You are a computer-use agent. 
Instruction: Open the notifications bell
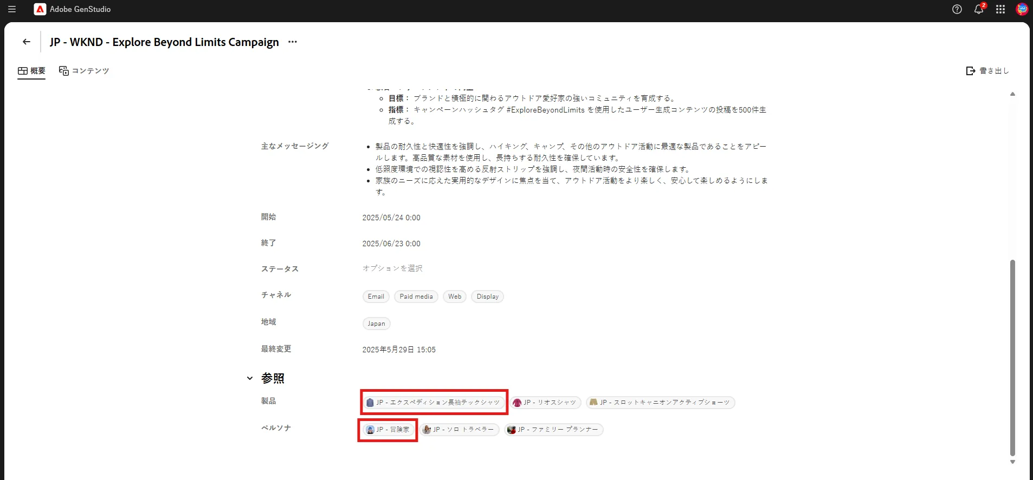(x=979, y=9)
